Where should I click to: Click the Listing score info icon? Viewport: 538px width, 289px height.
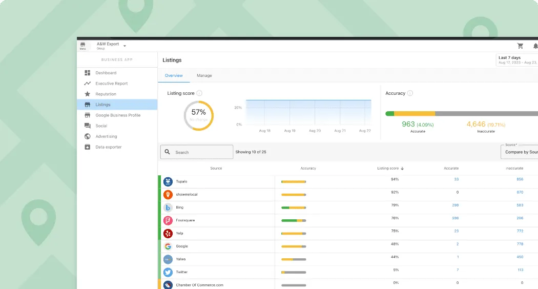click(x=199, y=93)
